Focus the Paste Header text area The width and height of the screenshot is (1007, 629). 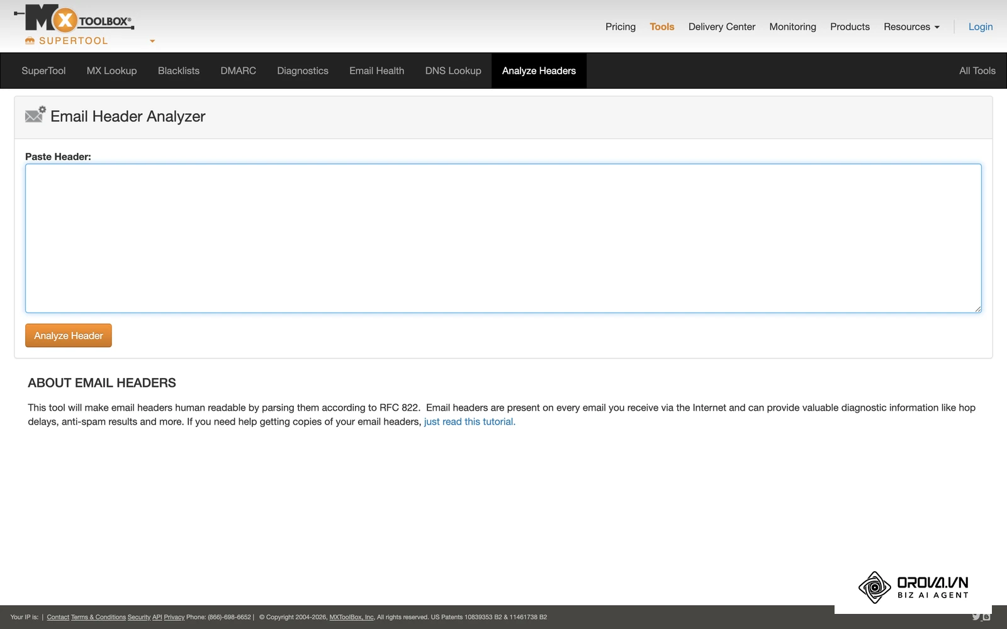pyautogui.click(x=503, y=238)
